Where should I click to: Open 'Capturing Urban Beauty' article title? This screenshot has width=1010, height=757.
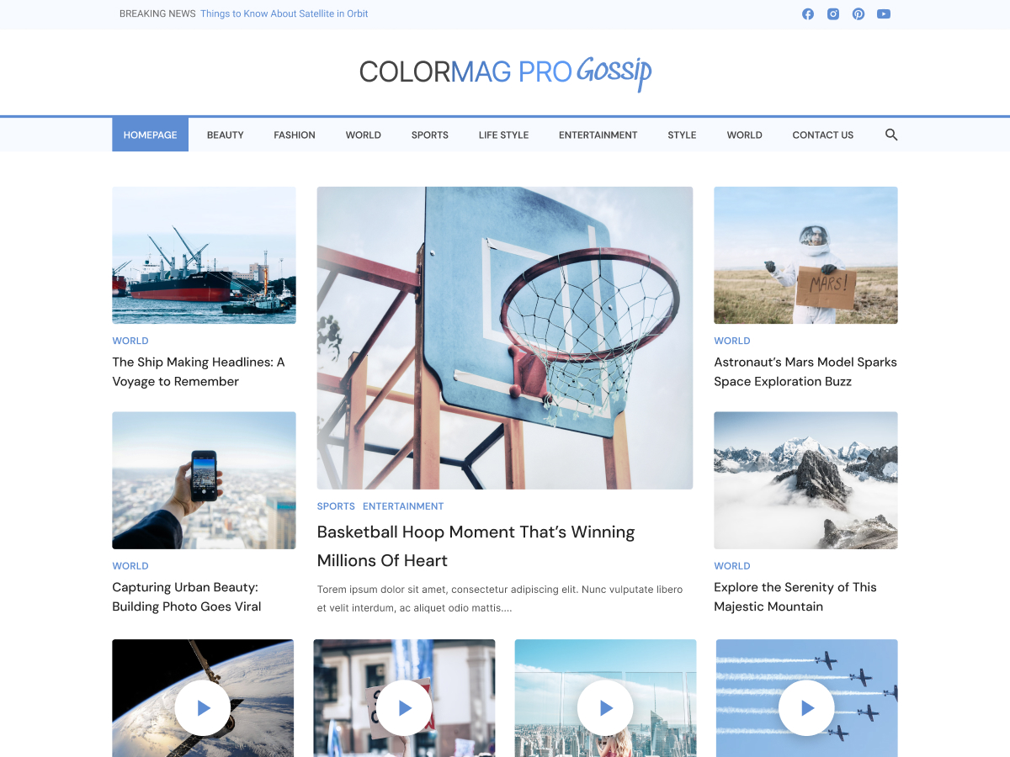pyautogui.click(x=187, y=597)
